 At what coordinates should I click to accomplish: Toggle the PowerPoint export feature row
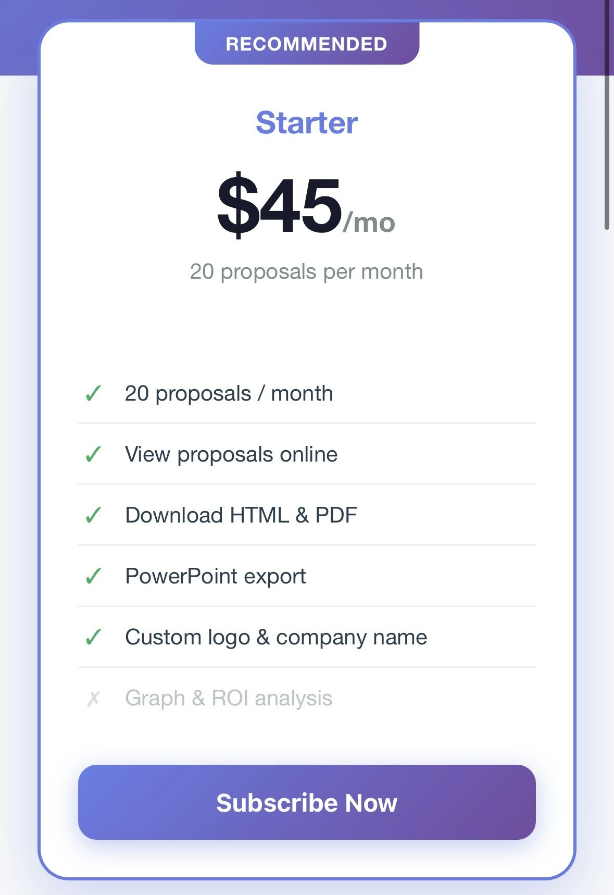pos(307,576)
